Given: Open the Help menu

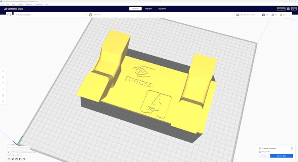Looking at the screenshot, I should 47,4.
